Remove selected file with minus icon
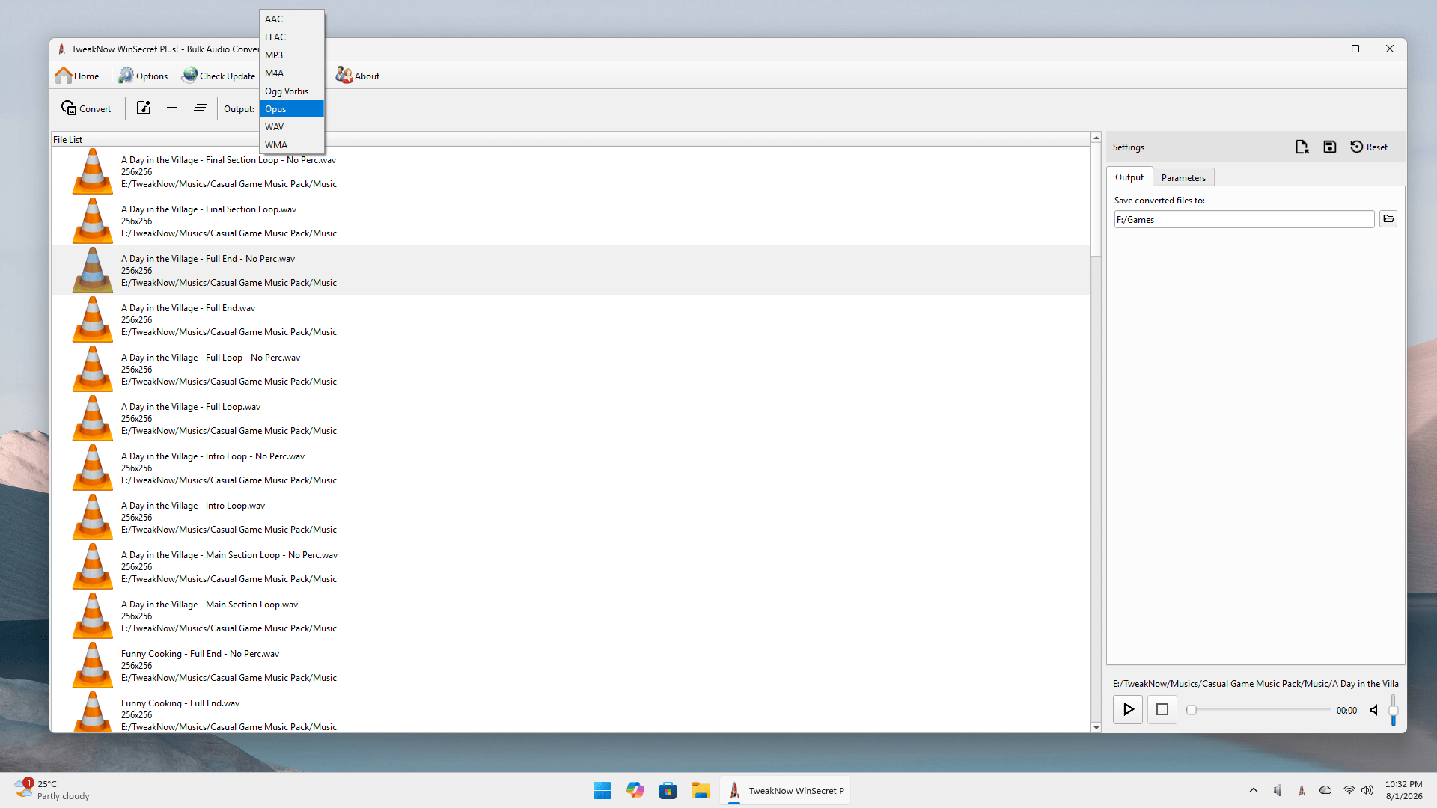This screenshot has width=1437, height=808. point(172,108)
